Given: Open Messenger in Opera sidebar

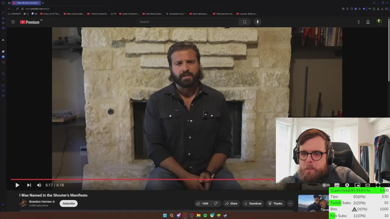Looking at the screenshot, I should 3,57.
